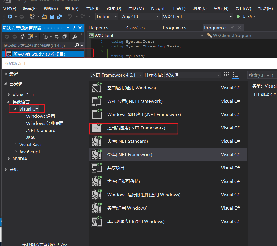Select Windows 窗体应用(.NET Framework) template
The height and width of the screenshot is (246, 277).
tap(168, 115)
